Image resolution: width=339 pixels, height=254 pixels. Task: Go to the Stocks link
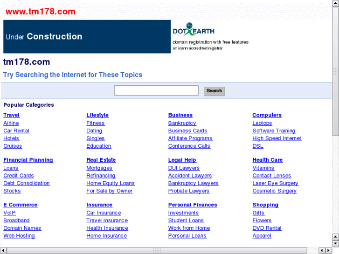pos(12,191)
